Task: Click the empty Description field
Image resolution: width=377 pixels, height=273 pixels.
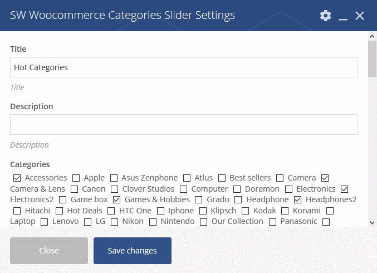Action: pyautogui.click(x=184, y=125)
